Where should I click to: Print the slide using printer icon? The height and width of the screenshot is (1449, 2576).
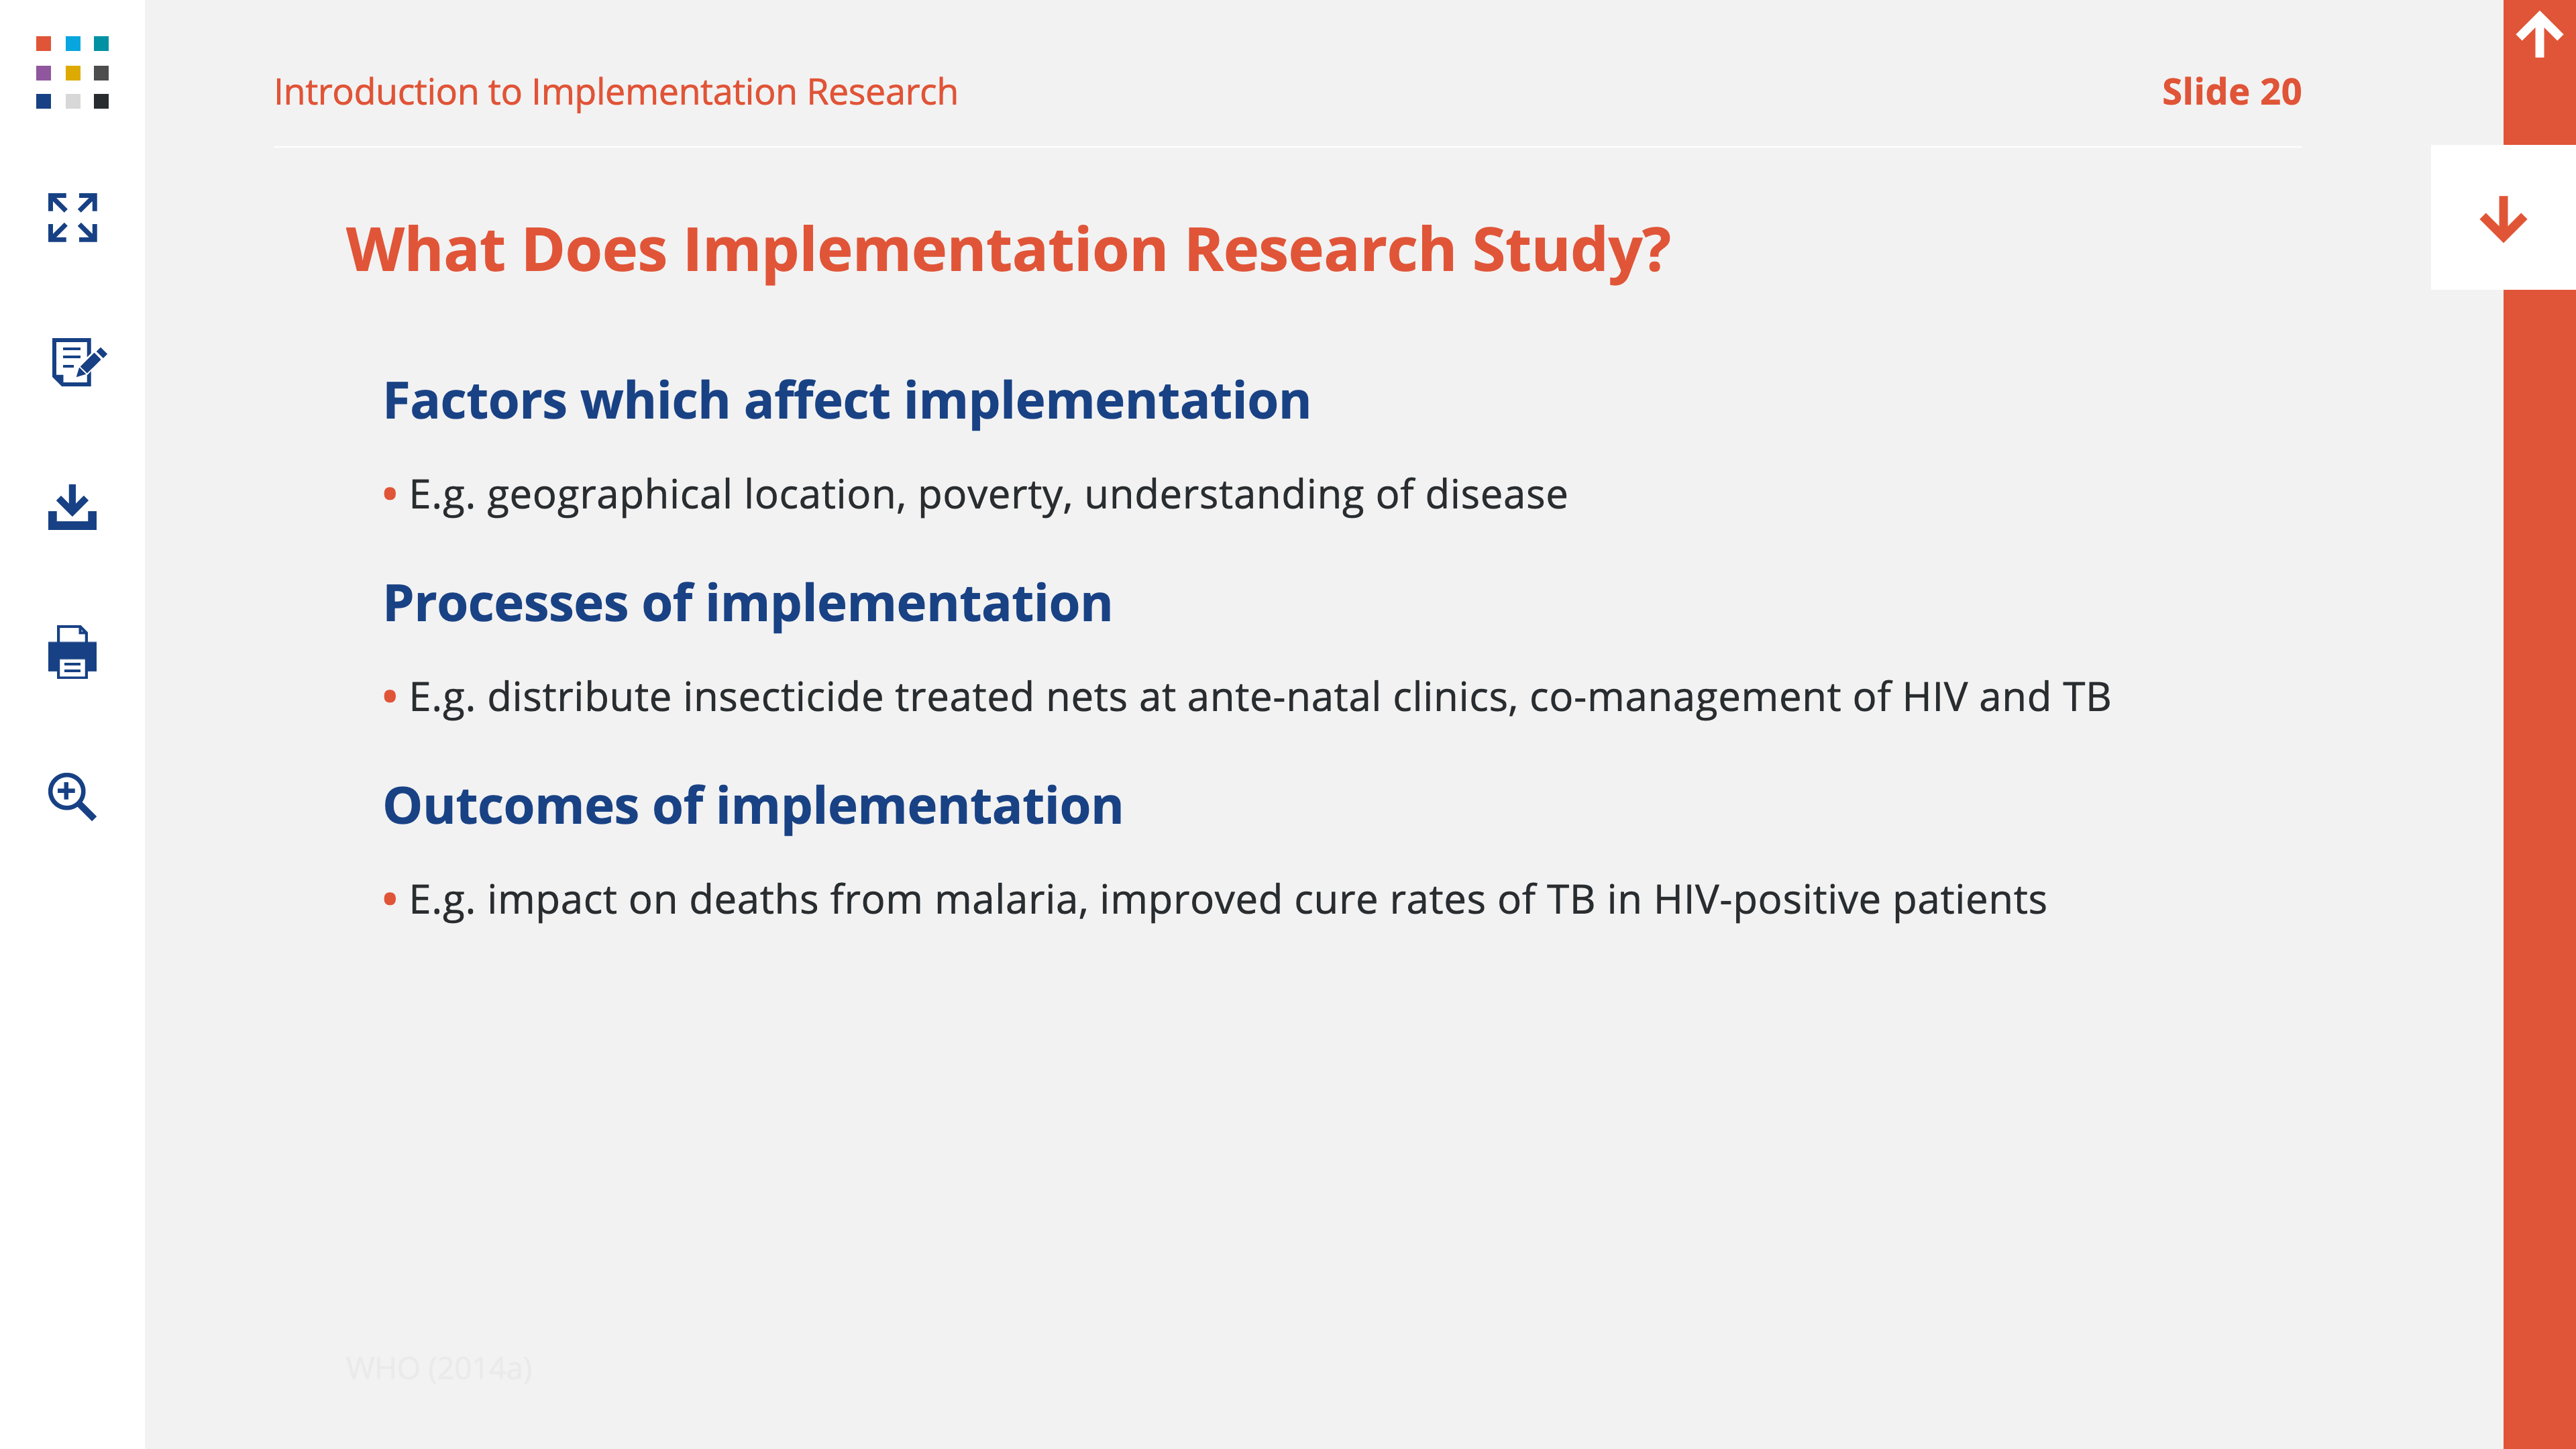pos(72,652)
